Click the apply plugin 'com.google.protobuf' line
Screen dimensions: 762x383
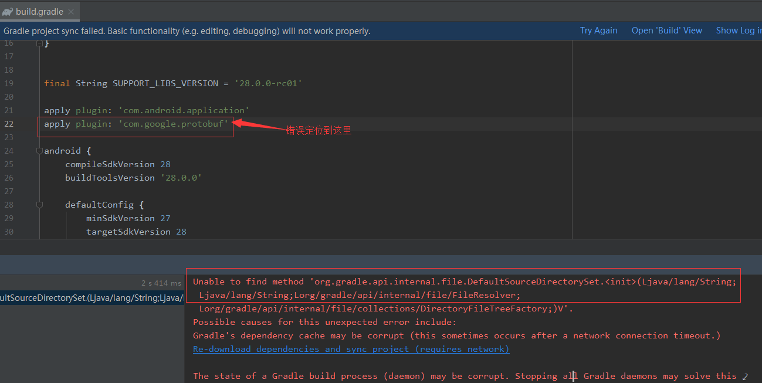(x=135, y=124)
